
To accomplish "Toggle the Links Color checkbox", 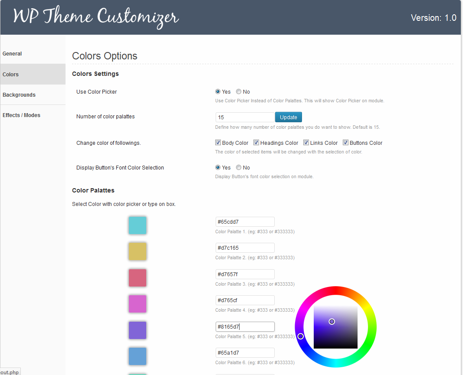I will (306, 143).
